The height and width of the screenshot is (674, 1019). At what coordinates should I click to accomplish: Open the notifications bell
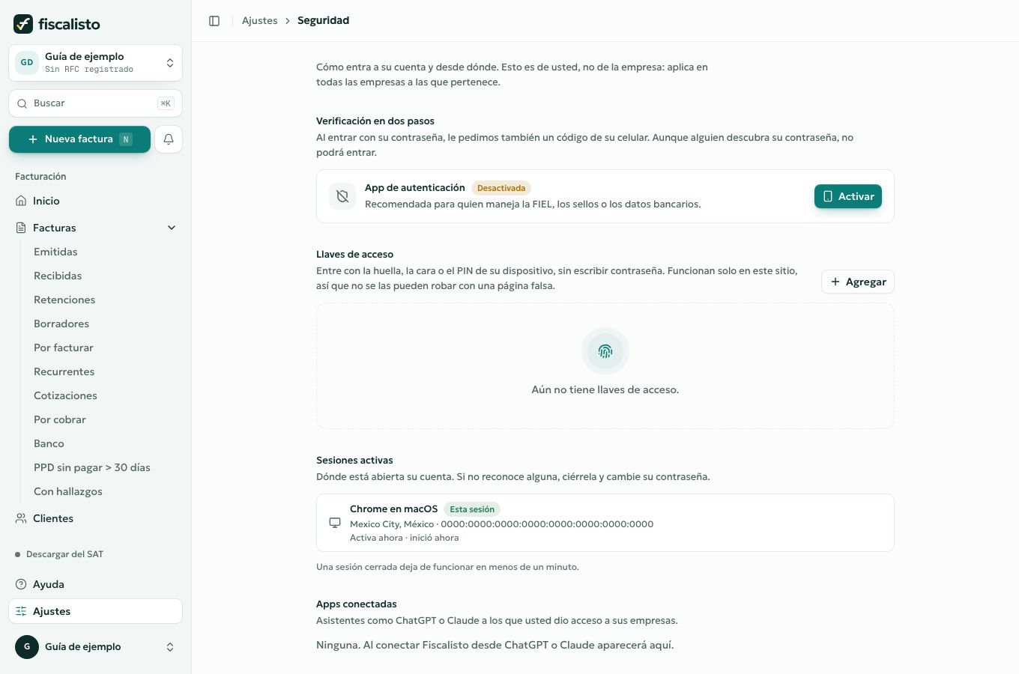169,139
